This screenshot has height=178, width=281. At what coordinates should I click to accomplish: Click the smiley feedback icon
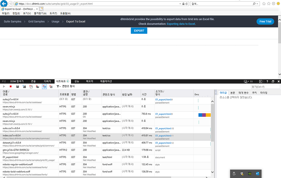tap(278, 4)
